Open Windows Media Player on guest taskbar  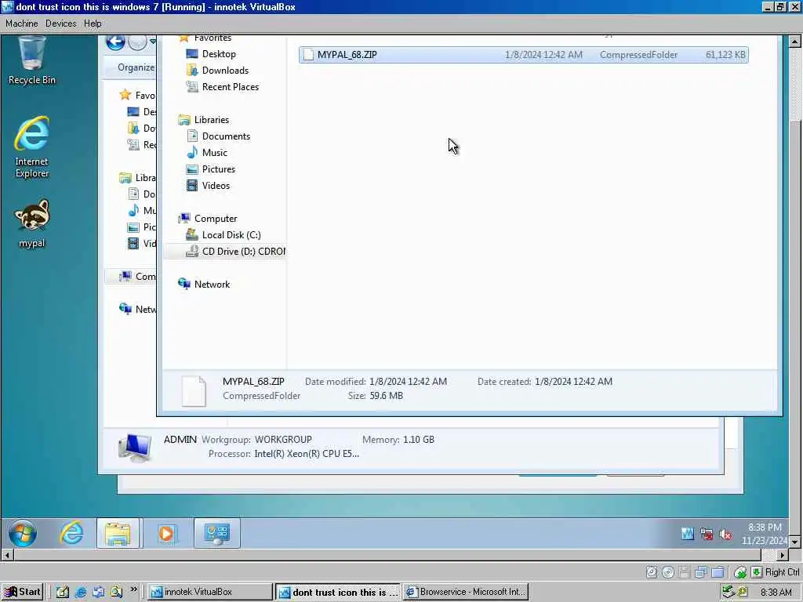[166, 533]
